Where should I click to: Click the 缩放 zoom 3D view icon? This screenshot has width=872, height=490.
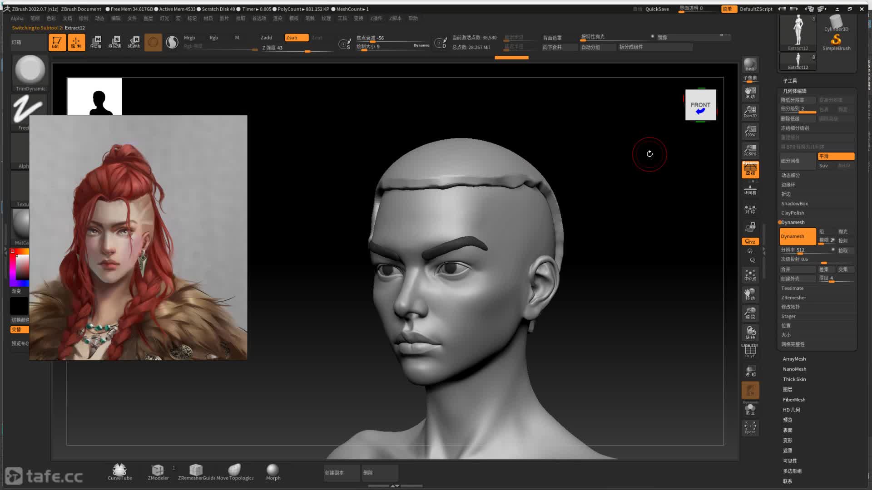pyautogui.click(x=750, y=313)
